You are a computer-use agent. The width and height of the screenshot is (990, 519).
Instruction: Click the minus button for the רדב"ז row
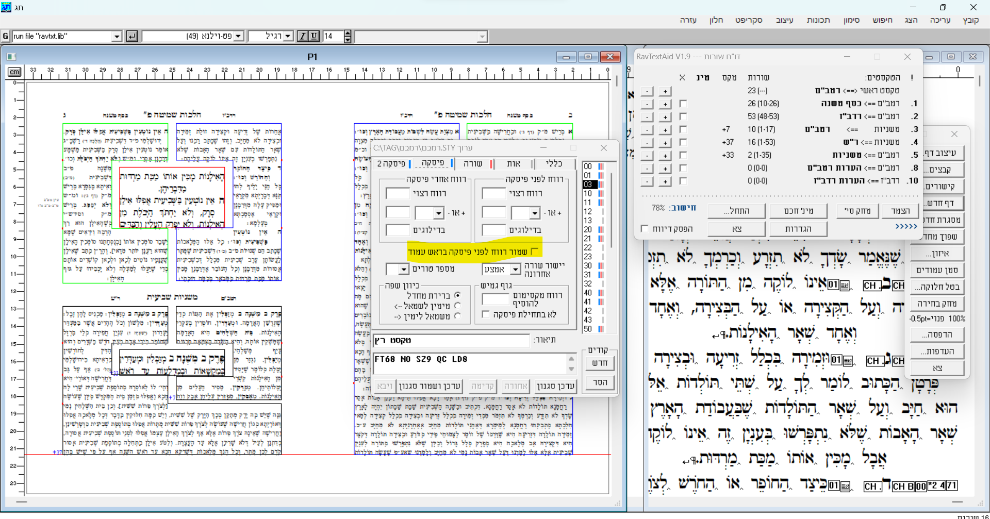pos(647,117)
